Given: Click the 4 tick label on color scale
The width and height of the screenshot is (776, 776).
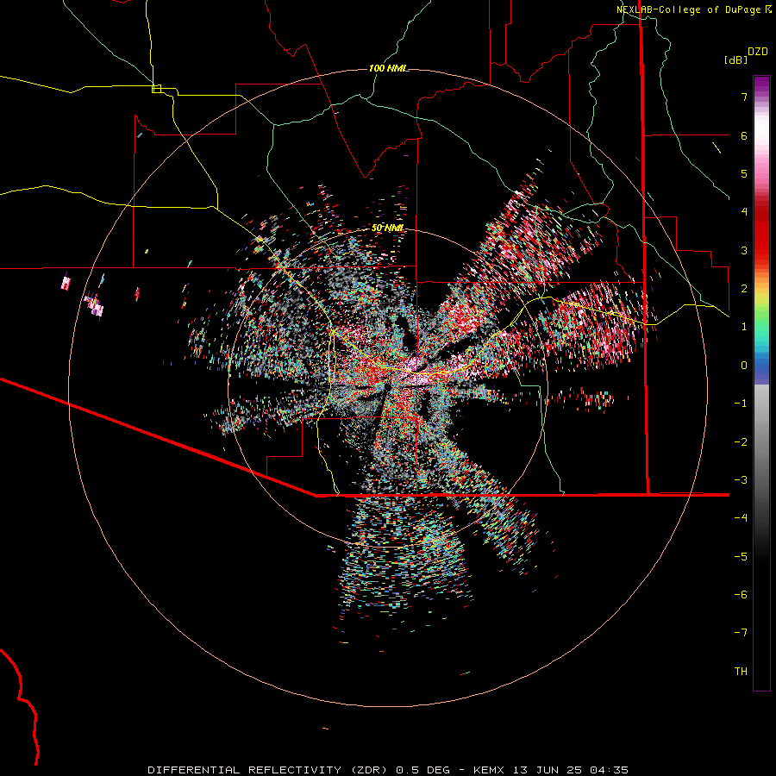Looking at the screenshot, I should point(744,212).
